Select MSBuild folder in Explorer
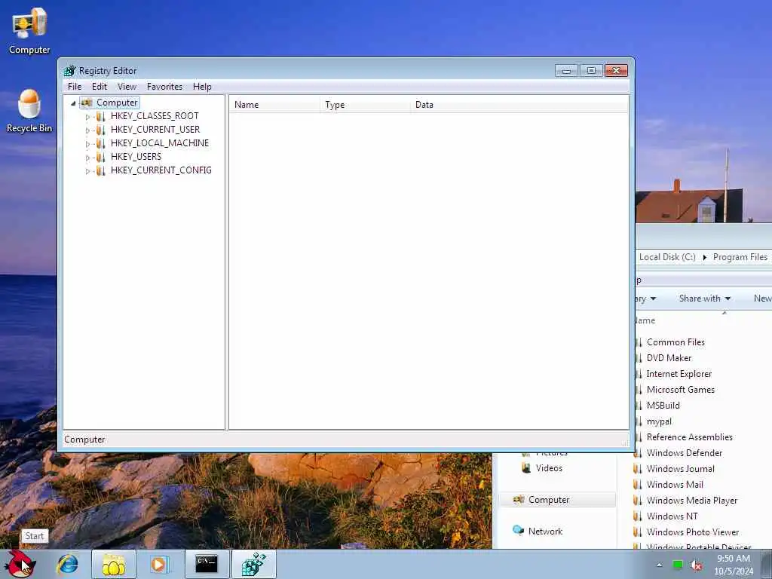772x579 pixels. 663,405
